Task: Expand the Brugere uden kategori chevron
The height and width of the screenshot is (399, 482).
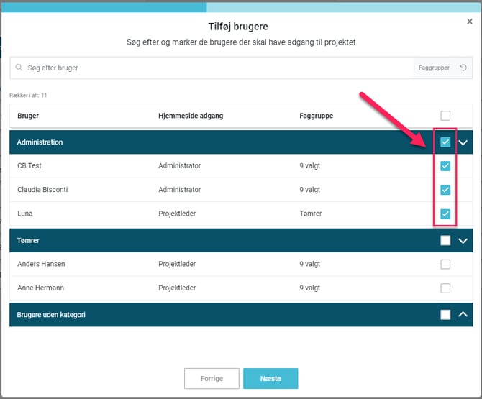Action: 463,315
